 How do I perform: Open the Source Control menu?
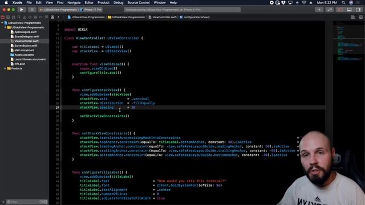pos(139,3)
